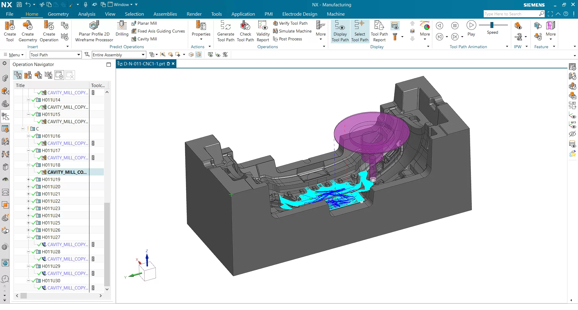Collapse the H011U27 program group

[x=29, y=237]
